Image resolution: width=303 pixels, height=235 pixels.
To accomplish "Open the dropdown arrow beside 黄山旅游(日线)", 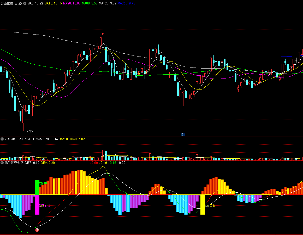I will click(x=25, y=3).
